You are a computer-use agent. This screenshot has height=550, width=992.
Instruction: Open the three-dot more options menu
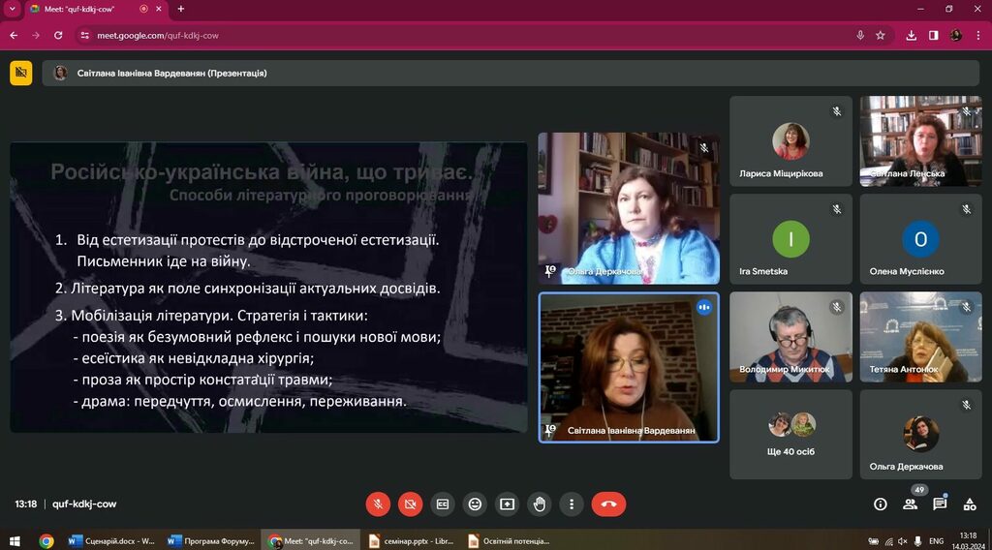coord(572,504)
